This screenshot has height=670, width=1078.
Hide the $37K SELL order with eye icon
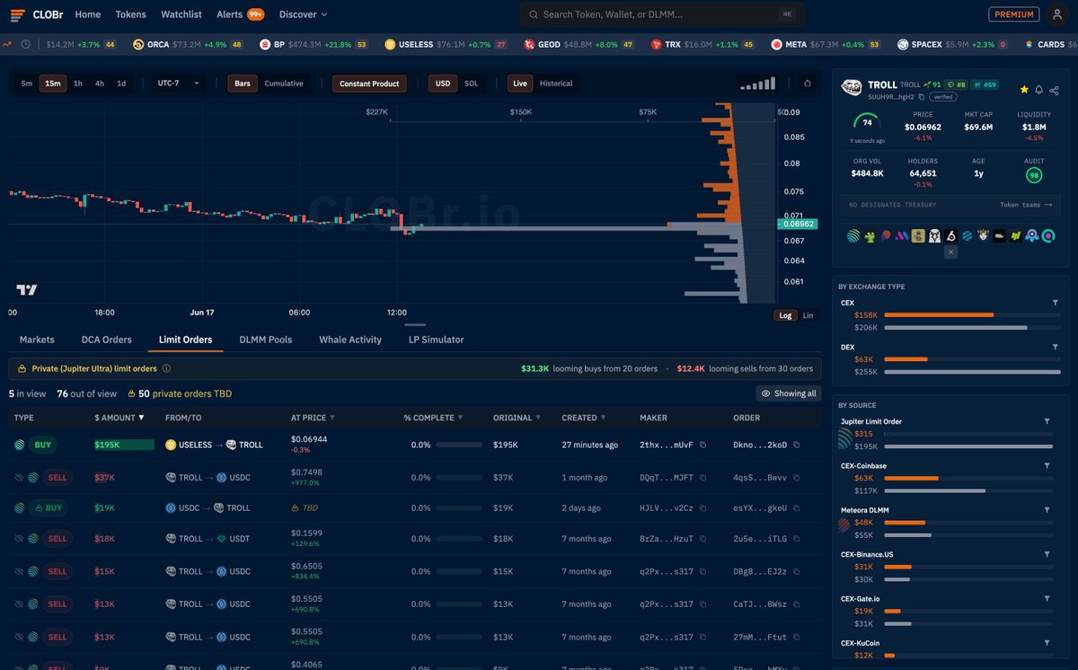pos(19,478)
